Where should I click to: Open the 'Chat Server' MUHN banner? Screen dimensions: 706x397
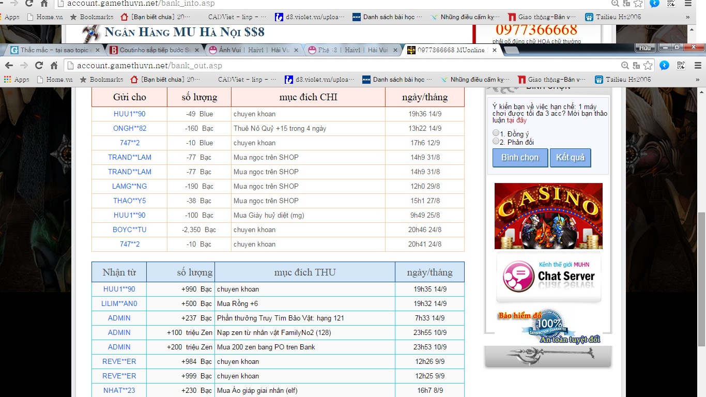(x=548, y=278)
